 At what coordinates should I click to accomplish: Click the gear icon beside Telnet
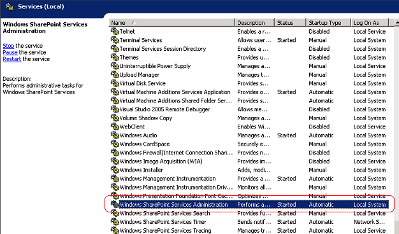click(x=115, y=31)
